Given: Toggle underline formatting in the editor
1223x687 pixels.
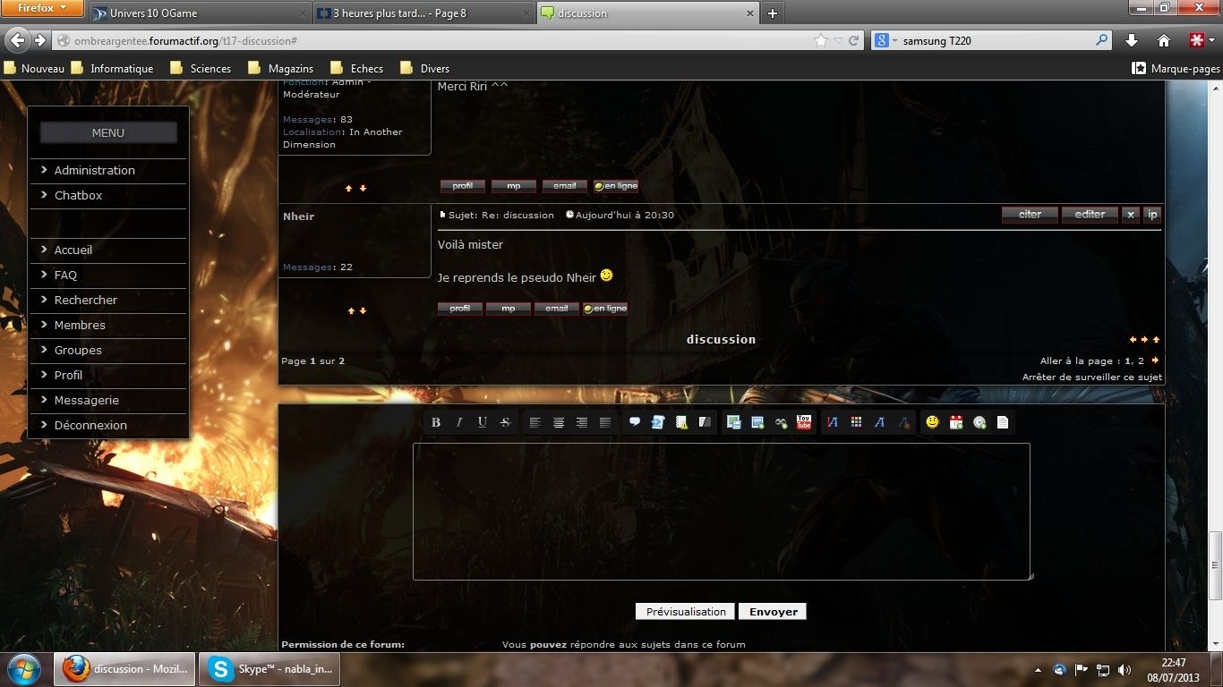Looking at the screenshot, I should 483,422.
